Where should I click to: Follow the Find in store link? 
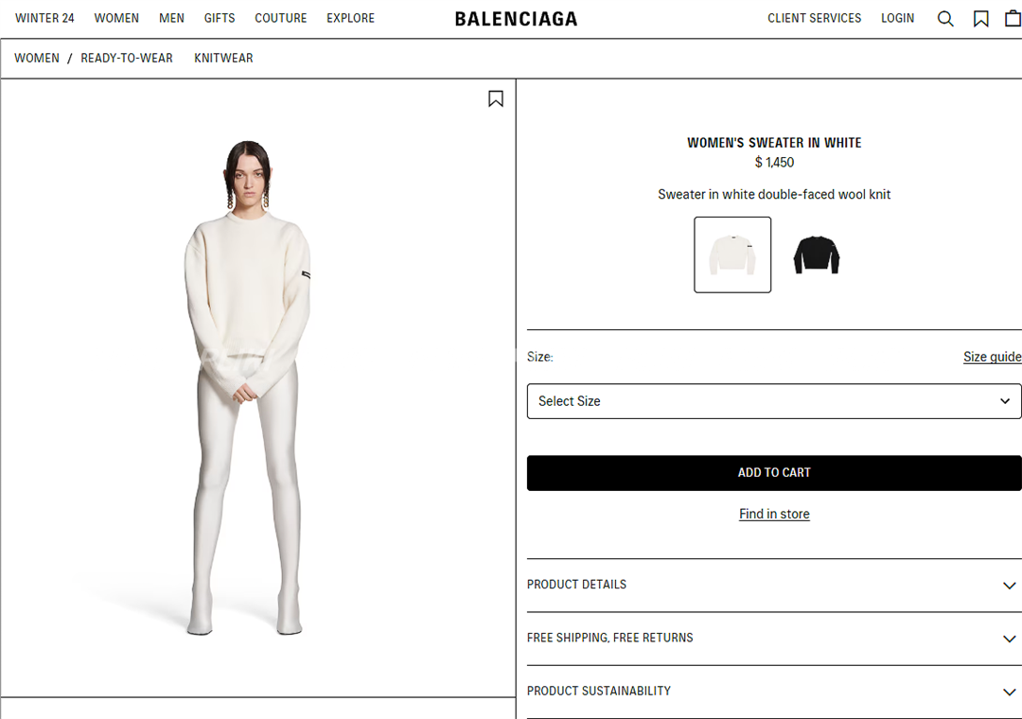(x=774, y=514)
